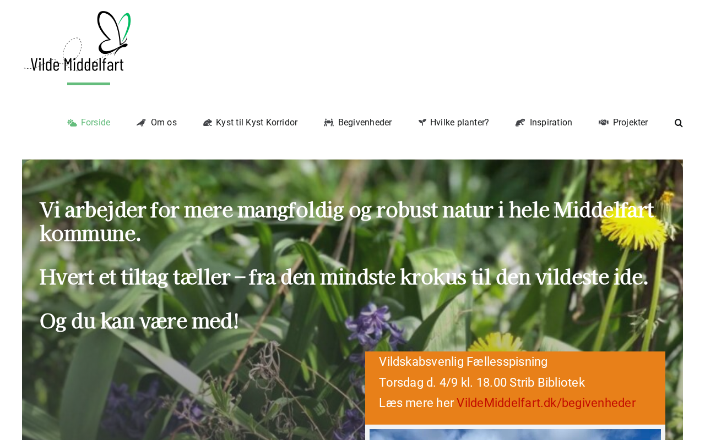Click the 'Og du kan være med!' headline

[139, 322]
